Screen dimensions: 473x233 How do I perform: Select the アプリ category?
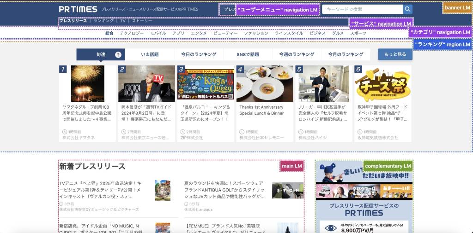(178, 33)
